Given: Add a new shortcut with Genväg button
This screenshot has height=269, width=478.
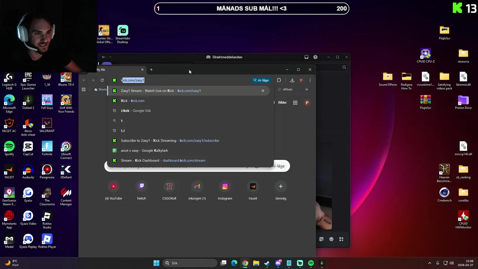Looking at the screenshot, I should click(x=281, y=190).
